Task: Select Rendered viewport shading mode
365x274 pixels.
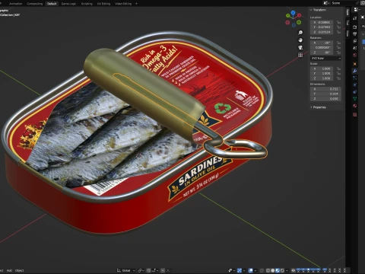Action: (x=282, y=270)
